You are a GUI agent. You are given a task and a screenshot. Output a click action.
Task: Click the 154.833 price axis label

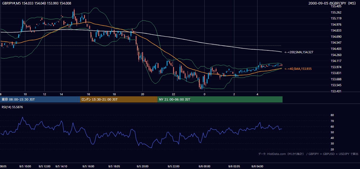336,31
